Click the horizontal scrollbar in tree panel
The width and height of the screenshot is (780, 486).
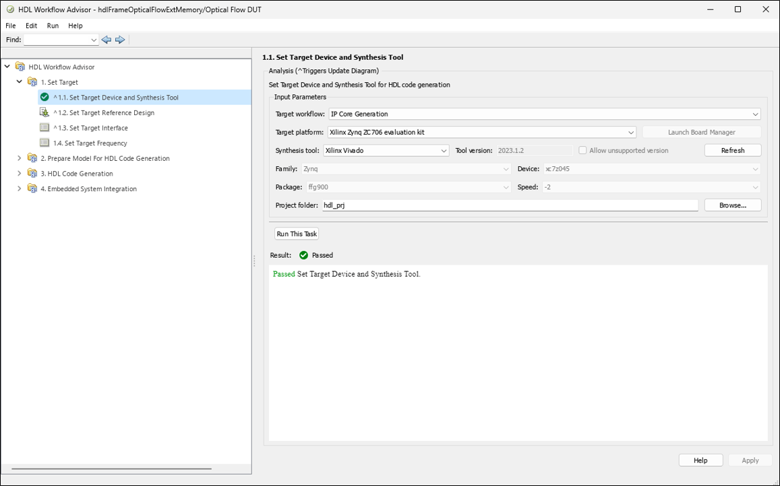pos(112,468)
